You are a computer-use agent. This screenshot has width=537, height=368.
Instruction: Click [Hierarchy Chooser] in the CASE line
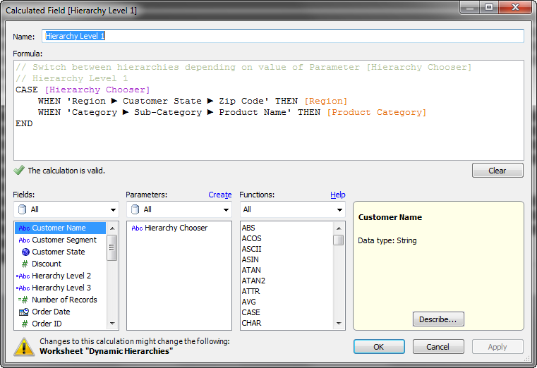(97, 90)
